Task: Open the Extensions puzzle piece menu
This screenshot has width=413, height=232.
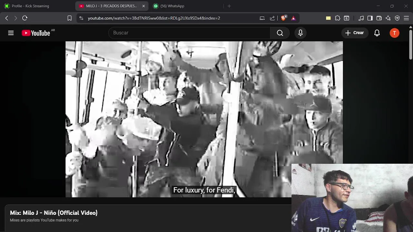Action: 337,18
